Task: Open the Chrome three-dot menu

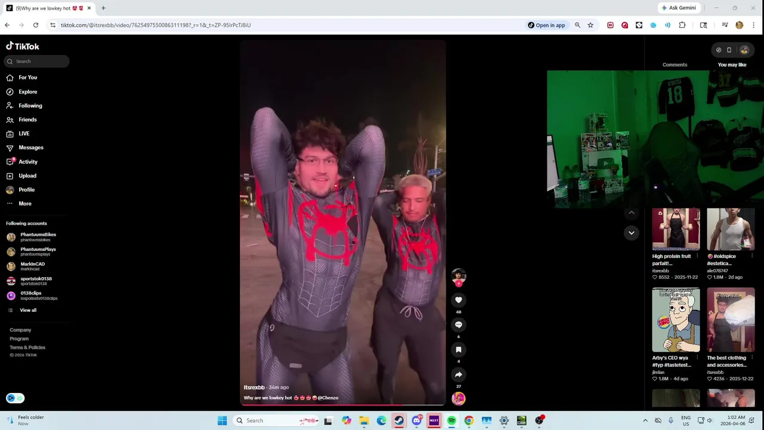Action: [753, 25]
